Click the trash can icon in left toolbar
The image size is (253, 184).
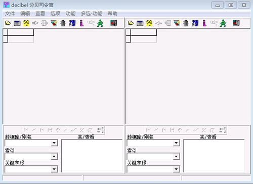tap(63, 23)
